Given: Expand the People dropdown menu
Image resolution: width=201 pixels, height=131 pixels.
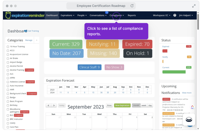Looking at the screenshot, I should (82, 15).
